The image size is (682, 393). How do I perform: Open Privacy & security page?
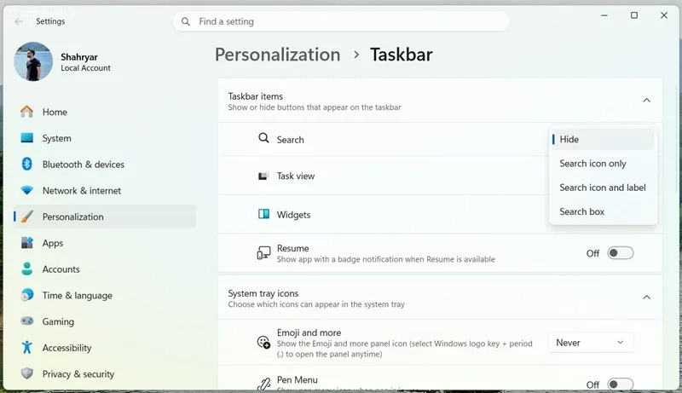(104, 374)
